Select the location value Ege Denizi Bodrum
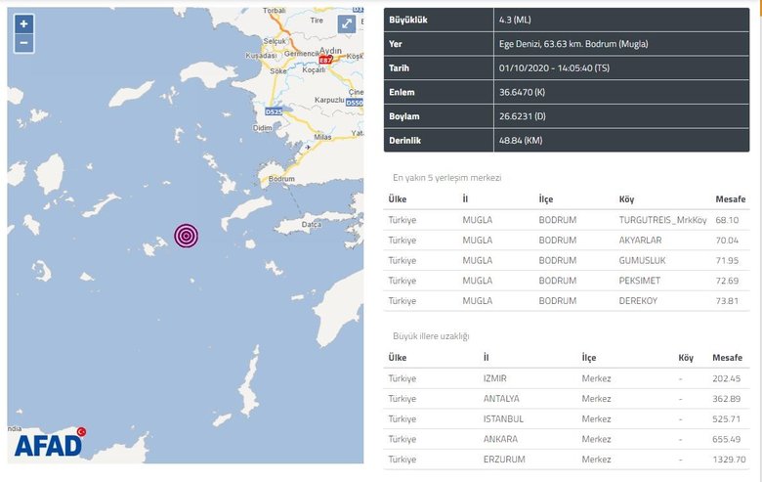This screenshot has width=762, height=482. click(x=573, y=44)
